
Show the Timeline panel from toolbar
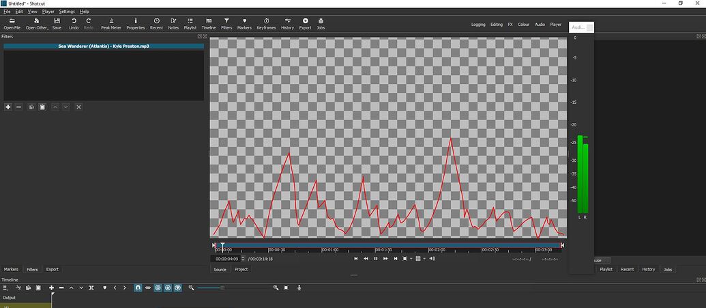(209, 24)
